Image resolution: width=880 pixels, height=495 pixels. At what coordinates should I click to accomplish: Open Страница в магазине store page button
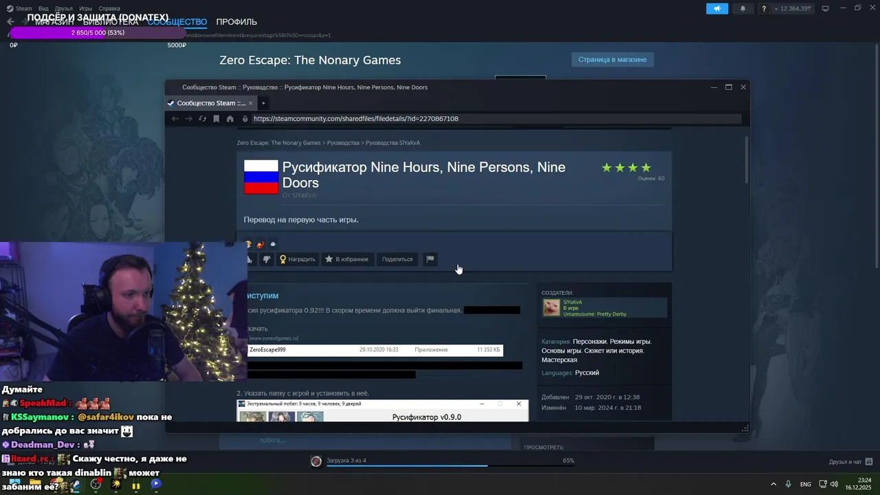click(613, 60)
